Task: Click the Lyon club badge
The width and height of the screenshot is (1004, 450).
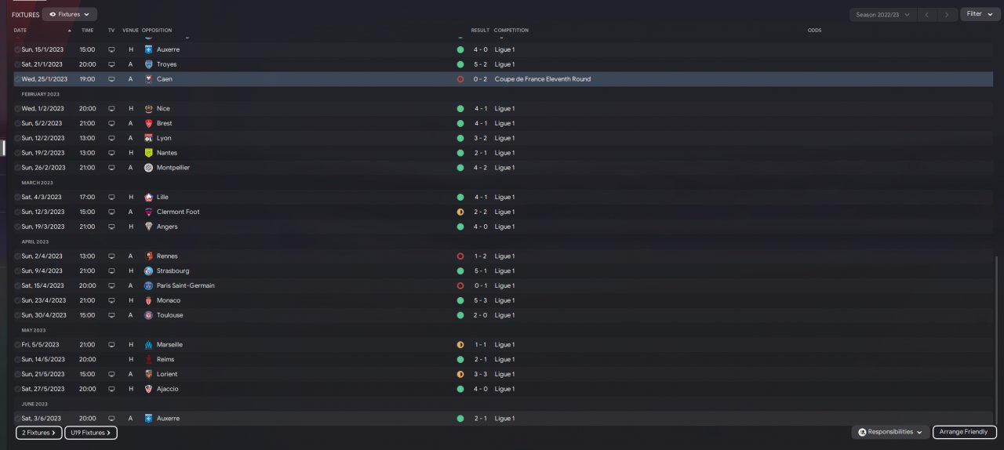Action: [x=148, y=138]
